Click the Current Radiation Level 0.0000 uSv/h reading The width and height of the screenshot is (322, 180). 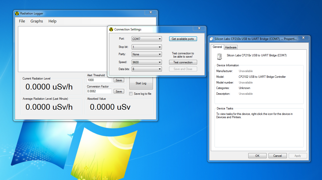tap(49, 87)
